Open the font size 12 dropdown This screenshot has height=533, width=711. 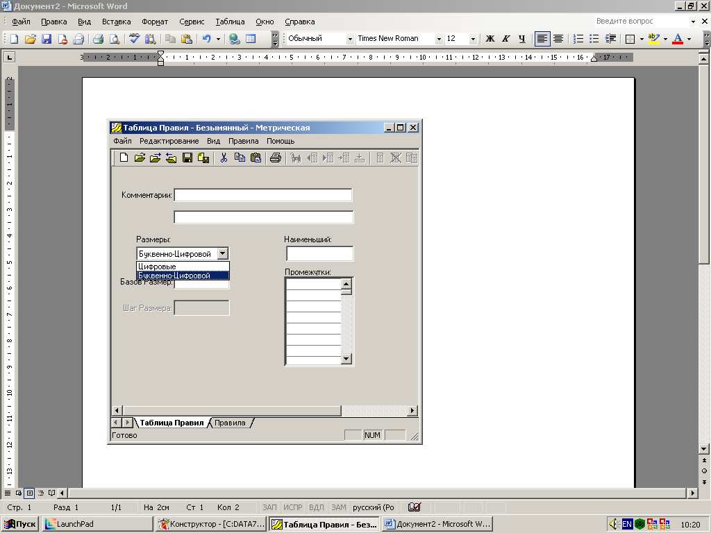coord(473,39)
